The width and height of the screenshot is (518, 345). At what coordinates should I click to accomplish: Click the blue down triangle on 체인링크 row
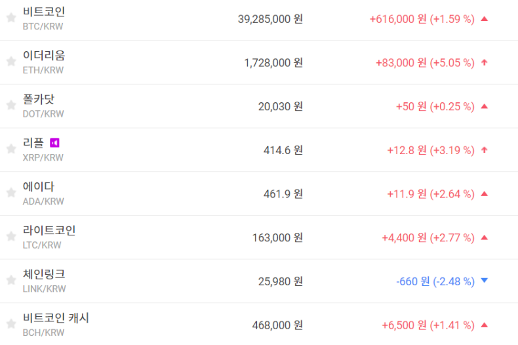coord(485,281)
